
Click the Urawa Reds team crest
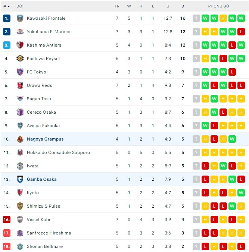pos(20,85)
